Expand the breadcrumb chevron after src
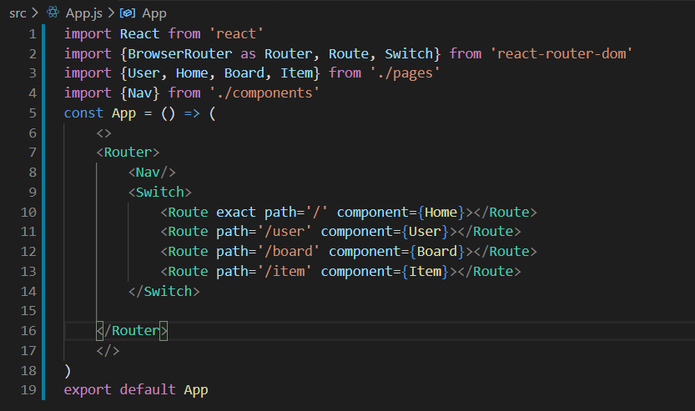 [35, 13]
